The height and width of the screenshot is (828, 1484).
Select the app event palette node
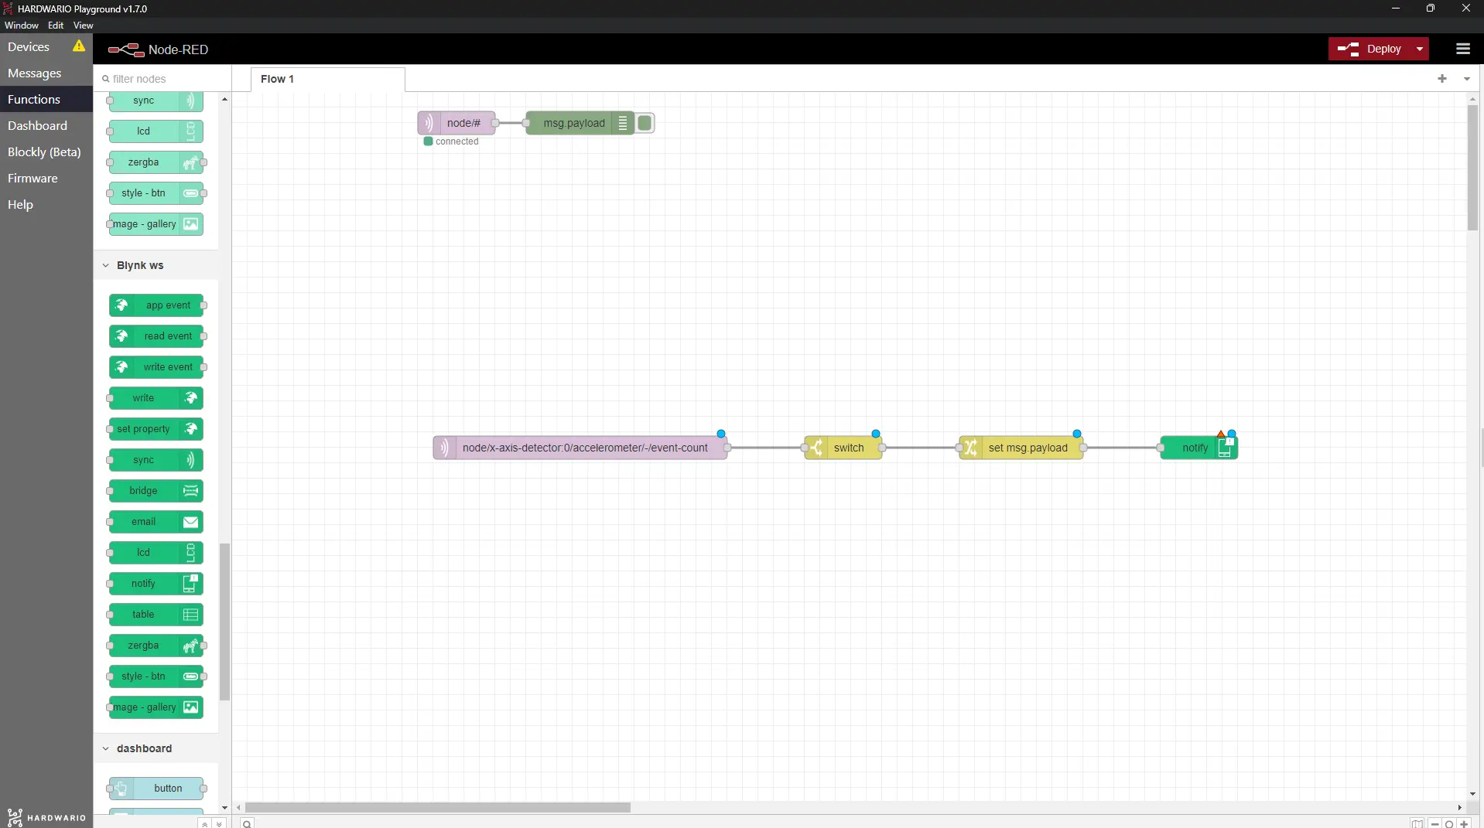click(x=156, y=305)
